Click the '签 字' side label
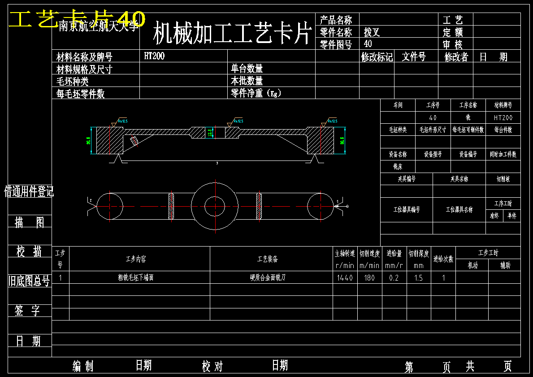This screenshot has width=533, height=377. [27, 310]
